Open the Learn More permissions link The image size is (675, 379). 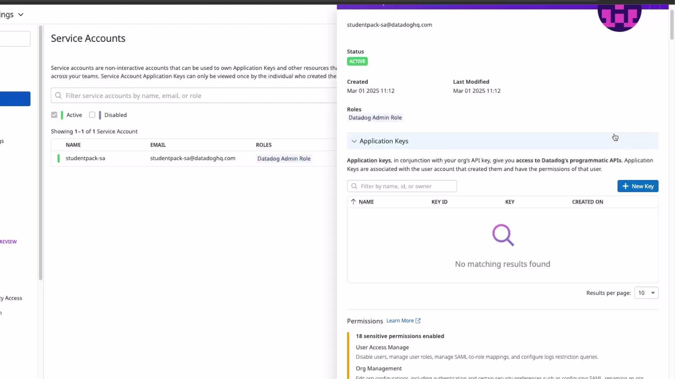pos(400,321)
